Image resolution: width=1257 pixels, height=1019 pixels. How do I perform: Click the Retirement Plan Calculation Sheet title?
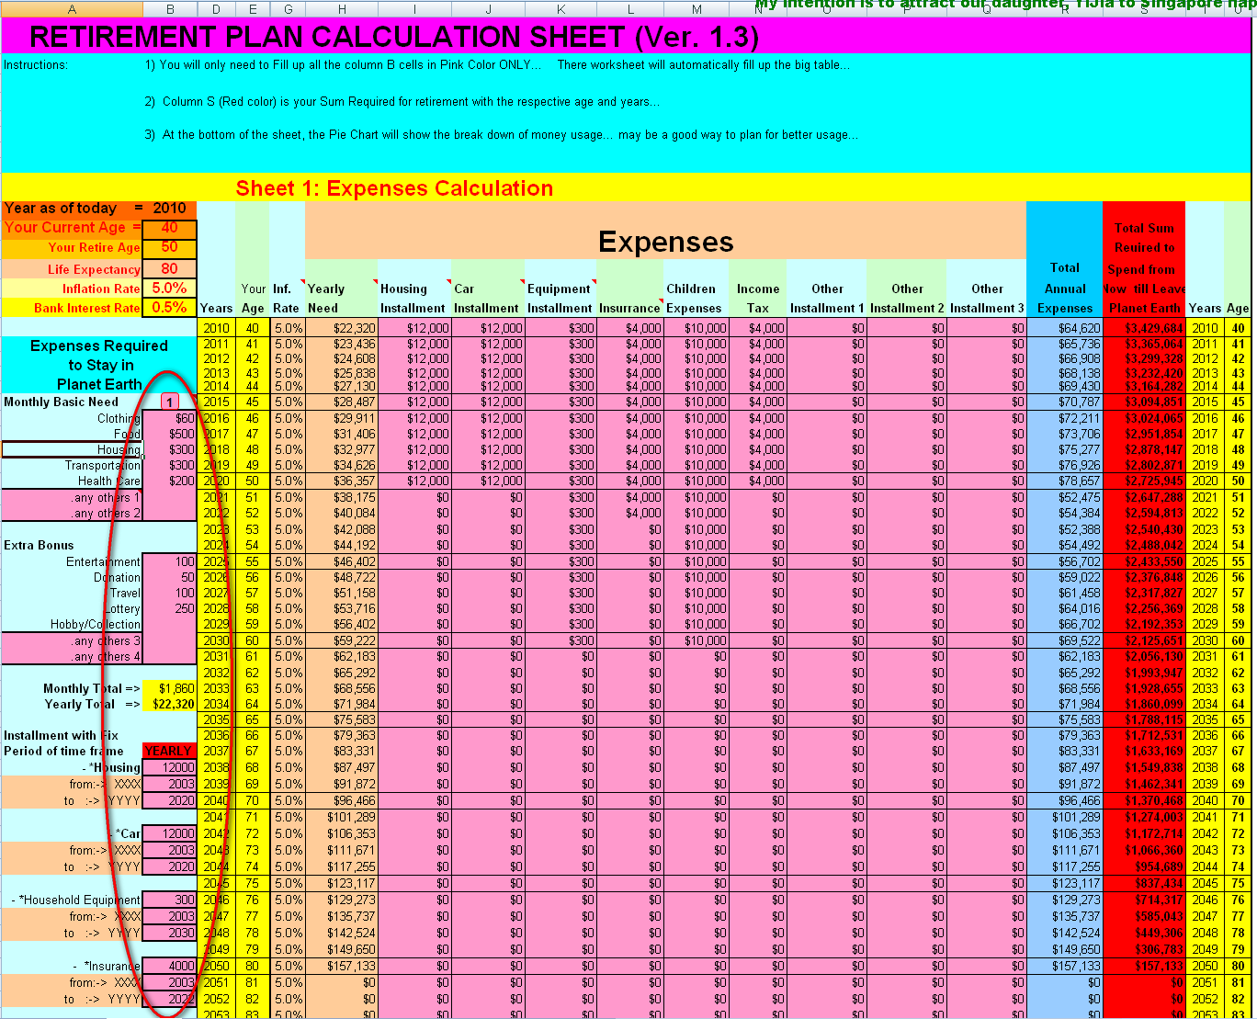pyautogui.click(x=394, y=37)
